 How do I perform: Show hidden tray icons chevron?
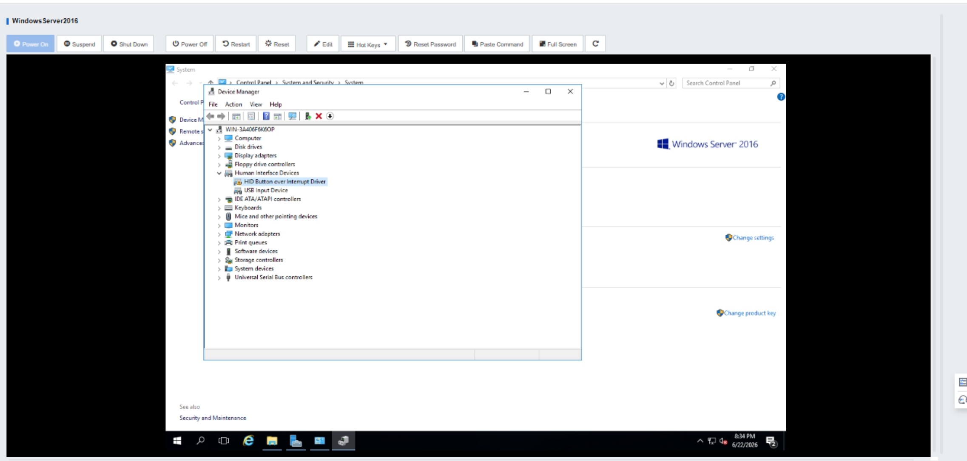[x=700, y=441]
